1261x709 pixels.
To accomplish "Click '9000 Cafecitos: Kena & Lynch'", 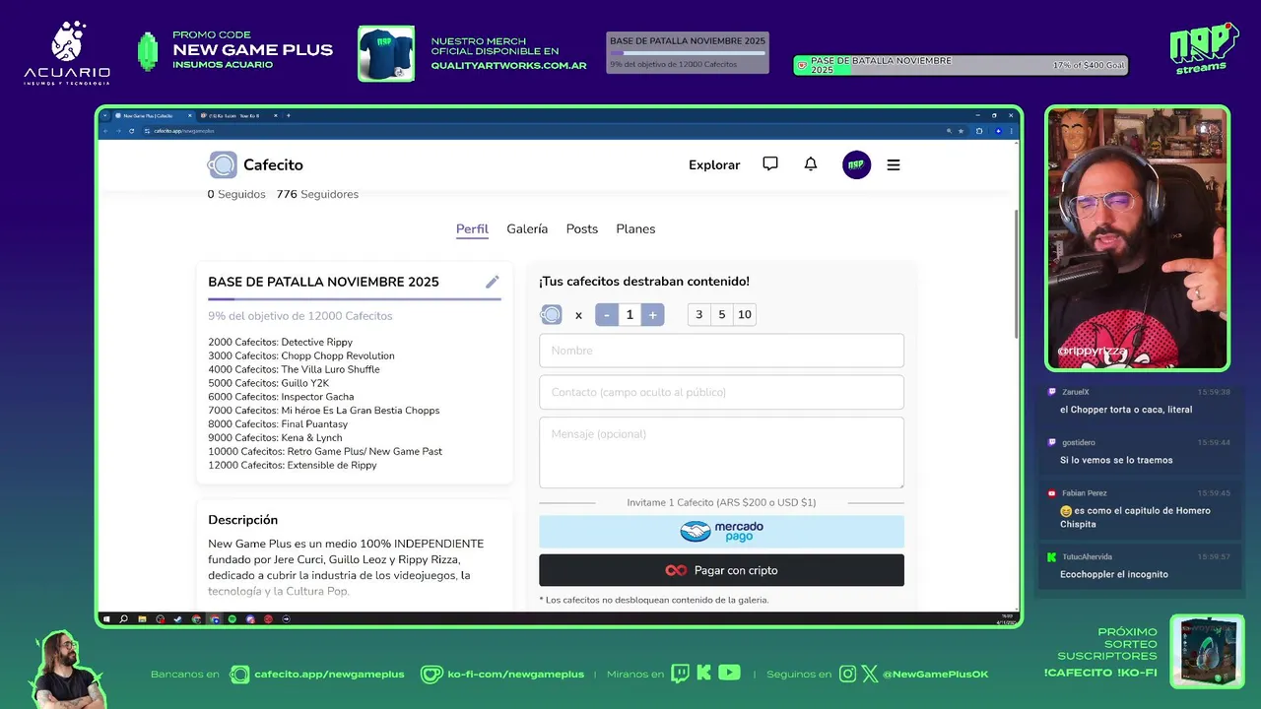I will 275,437.
